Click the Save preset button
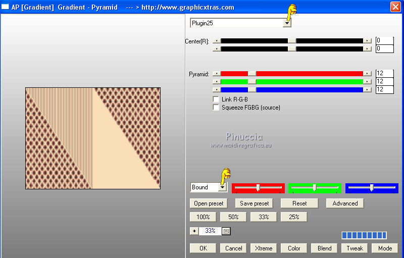This screenshot has height=258, width=404. (255, 203)
